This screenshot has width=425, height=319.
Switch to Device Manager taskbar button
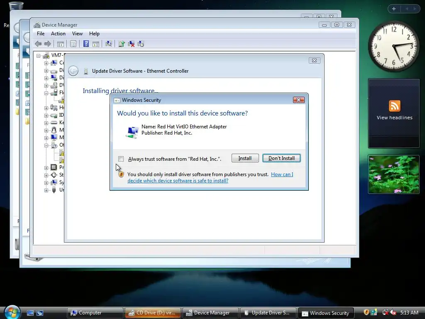210,313
